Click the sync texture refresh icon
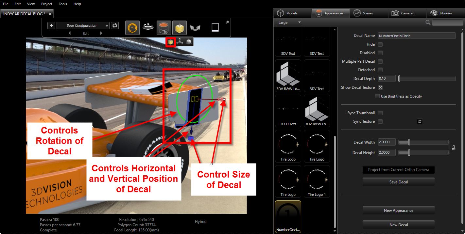The width and height of the screenshot is (465, 234). 420,121
